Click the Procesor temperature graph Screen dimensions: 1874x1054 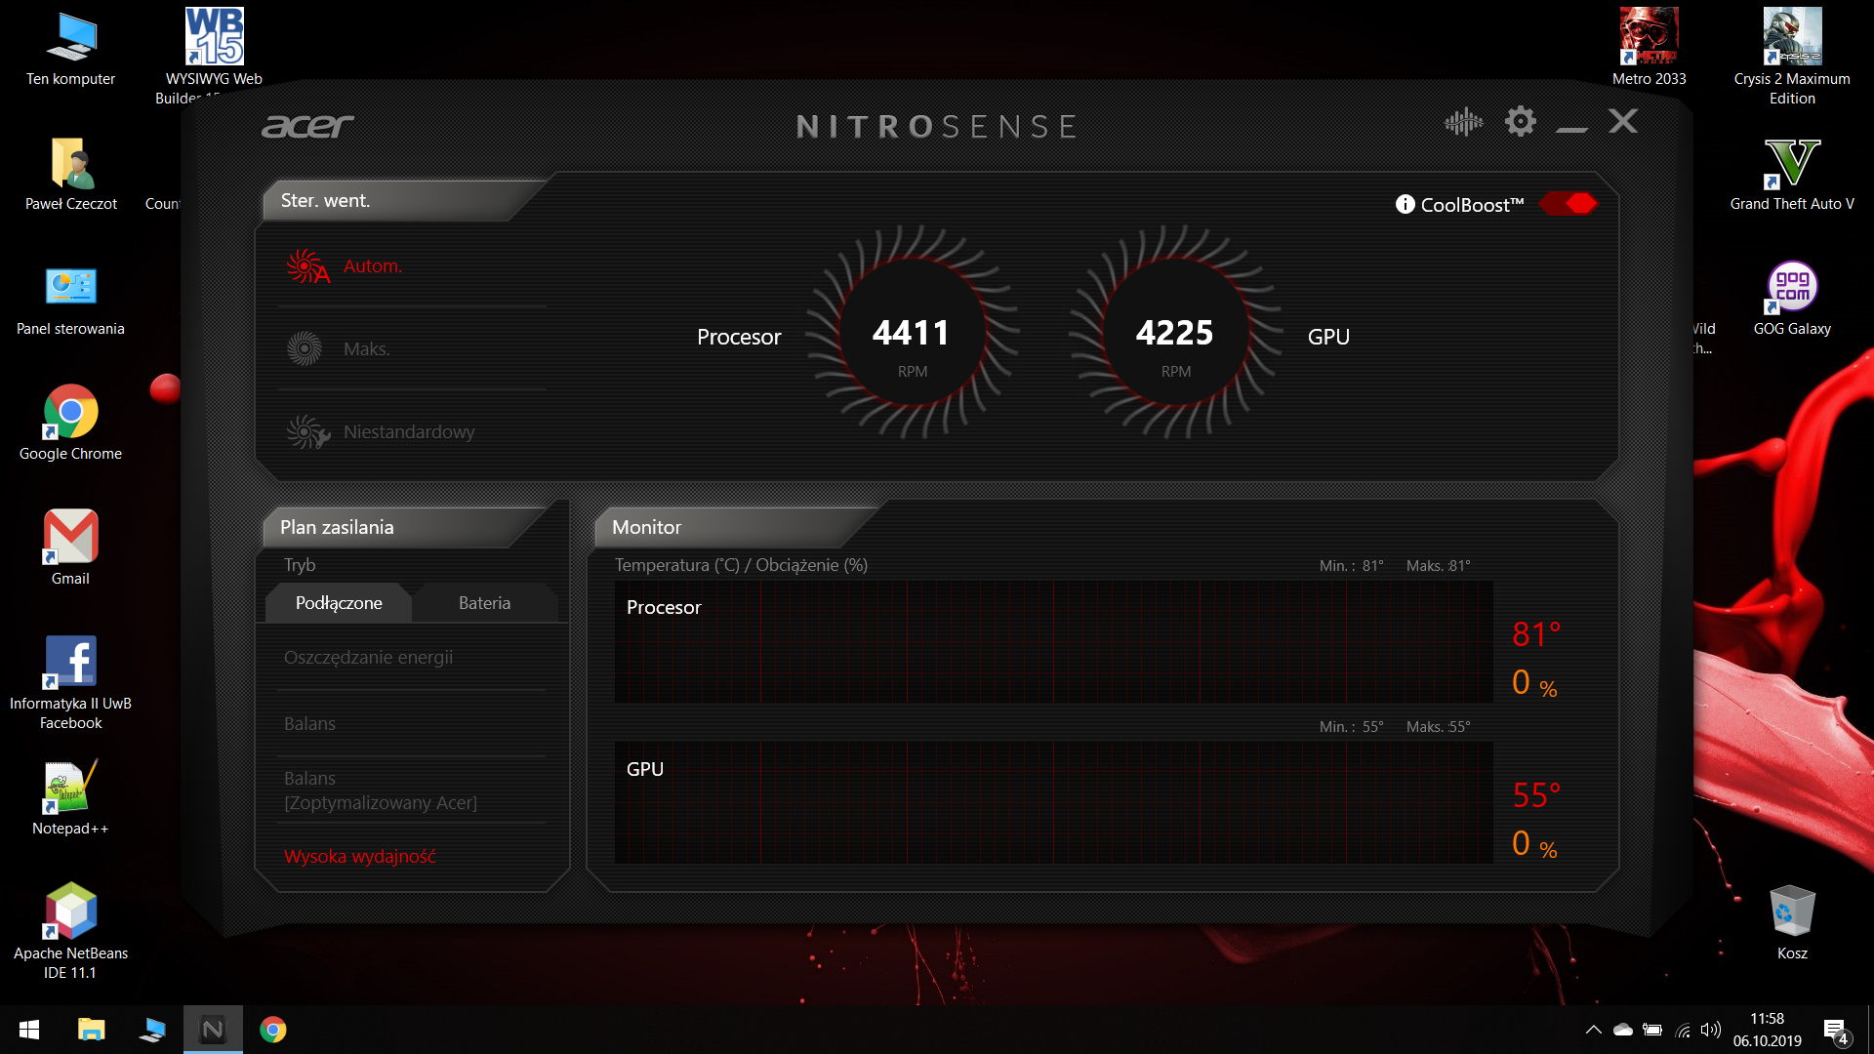[1047, 643]
